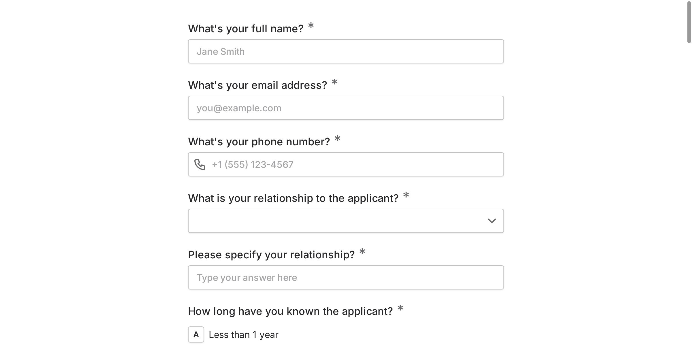The width and height of the screenshot is (692, 346).
Task: Click the required asterisk beside phone number
Action: [337, 139]
